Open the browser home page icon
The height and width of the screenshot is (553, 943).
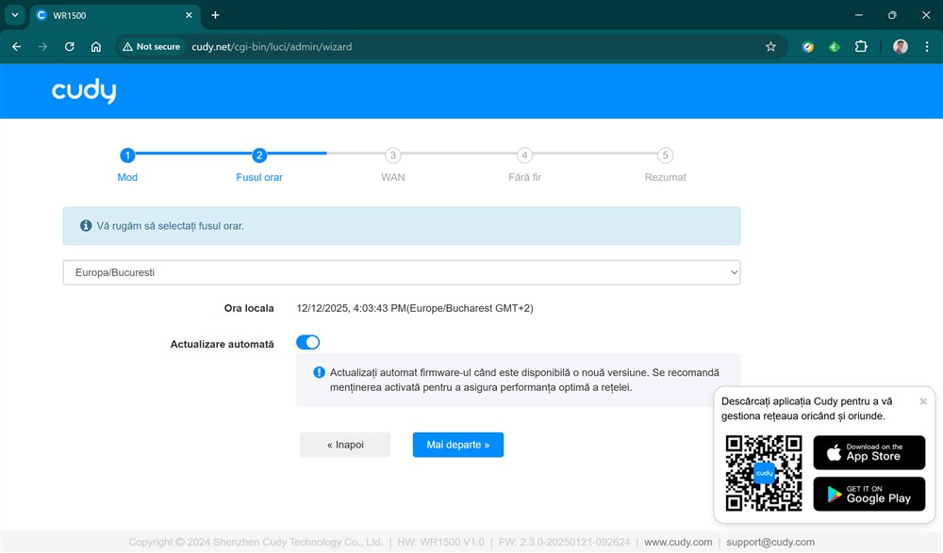pos(95,46)
